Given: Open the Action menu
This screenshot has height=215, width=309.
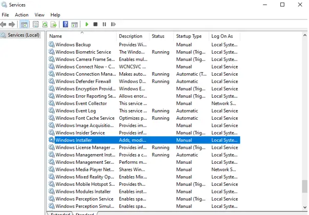Looking at the screenshot, I should click(21, 15).
